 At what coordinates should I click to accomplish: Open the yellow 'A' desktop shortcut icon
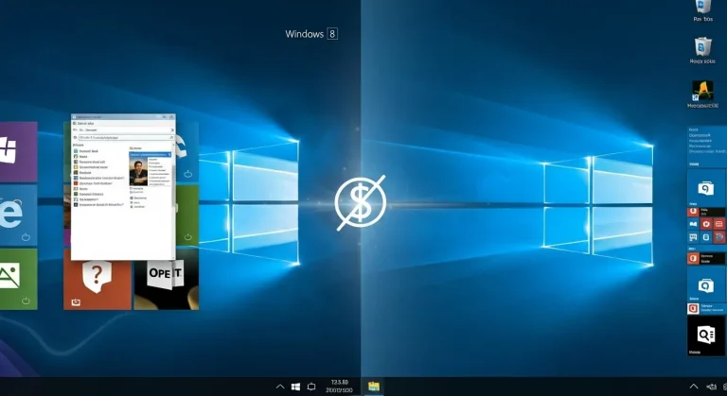pyautogui.click(x=703, y=95)
